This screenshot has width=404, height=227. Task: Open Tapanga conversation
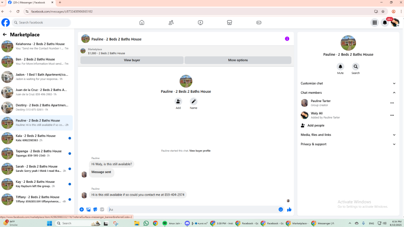point(36,153)
